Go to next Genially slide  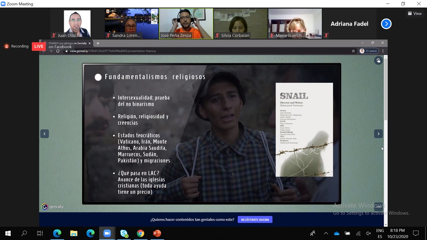(x=378, y=134)
